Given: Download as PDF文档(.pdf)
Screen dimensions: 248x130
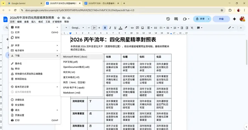Looking at the screenshot, I should [x=82, y=62].
